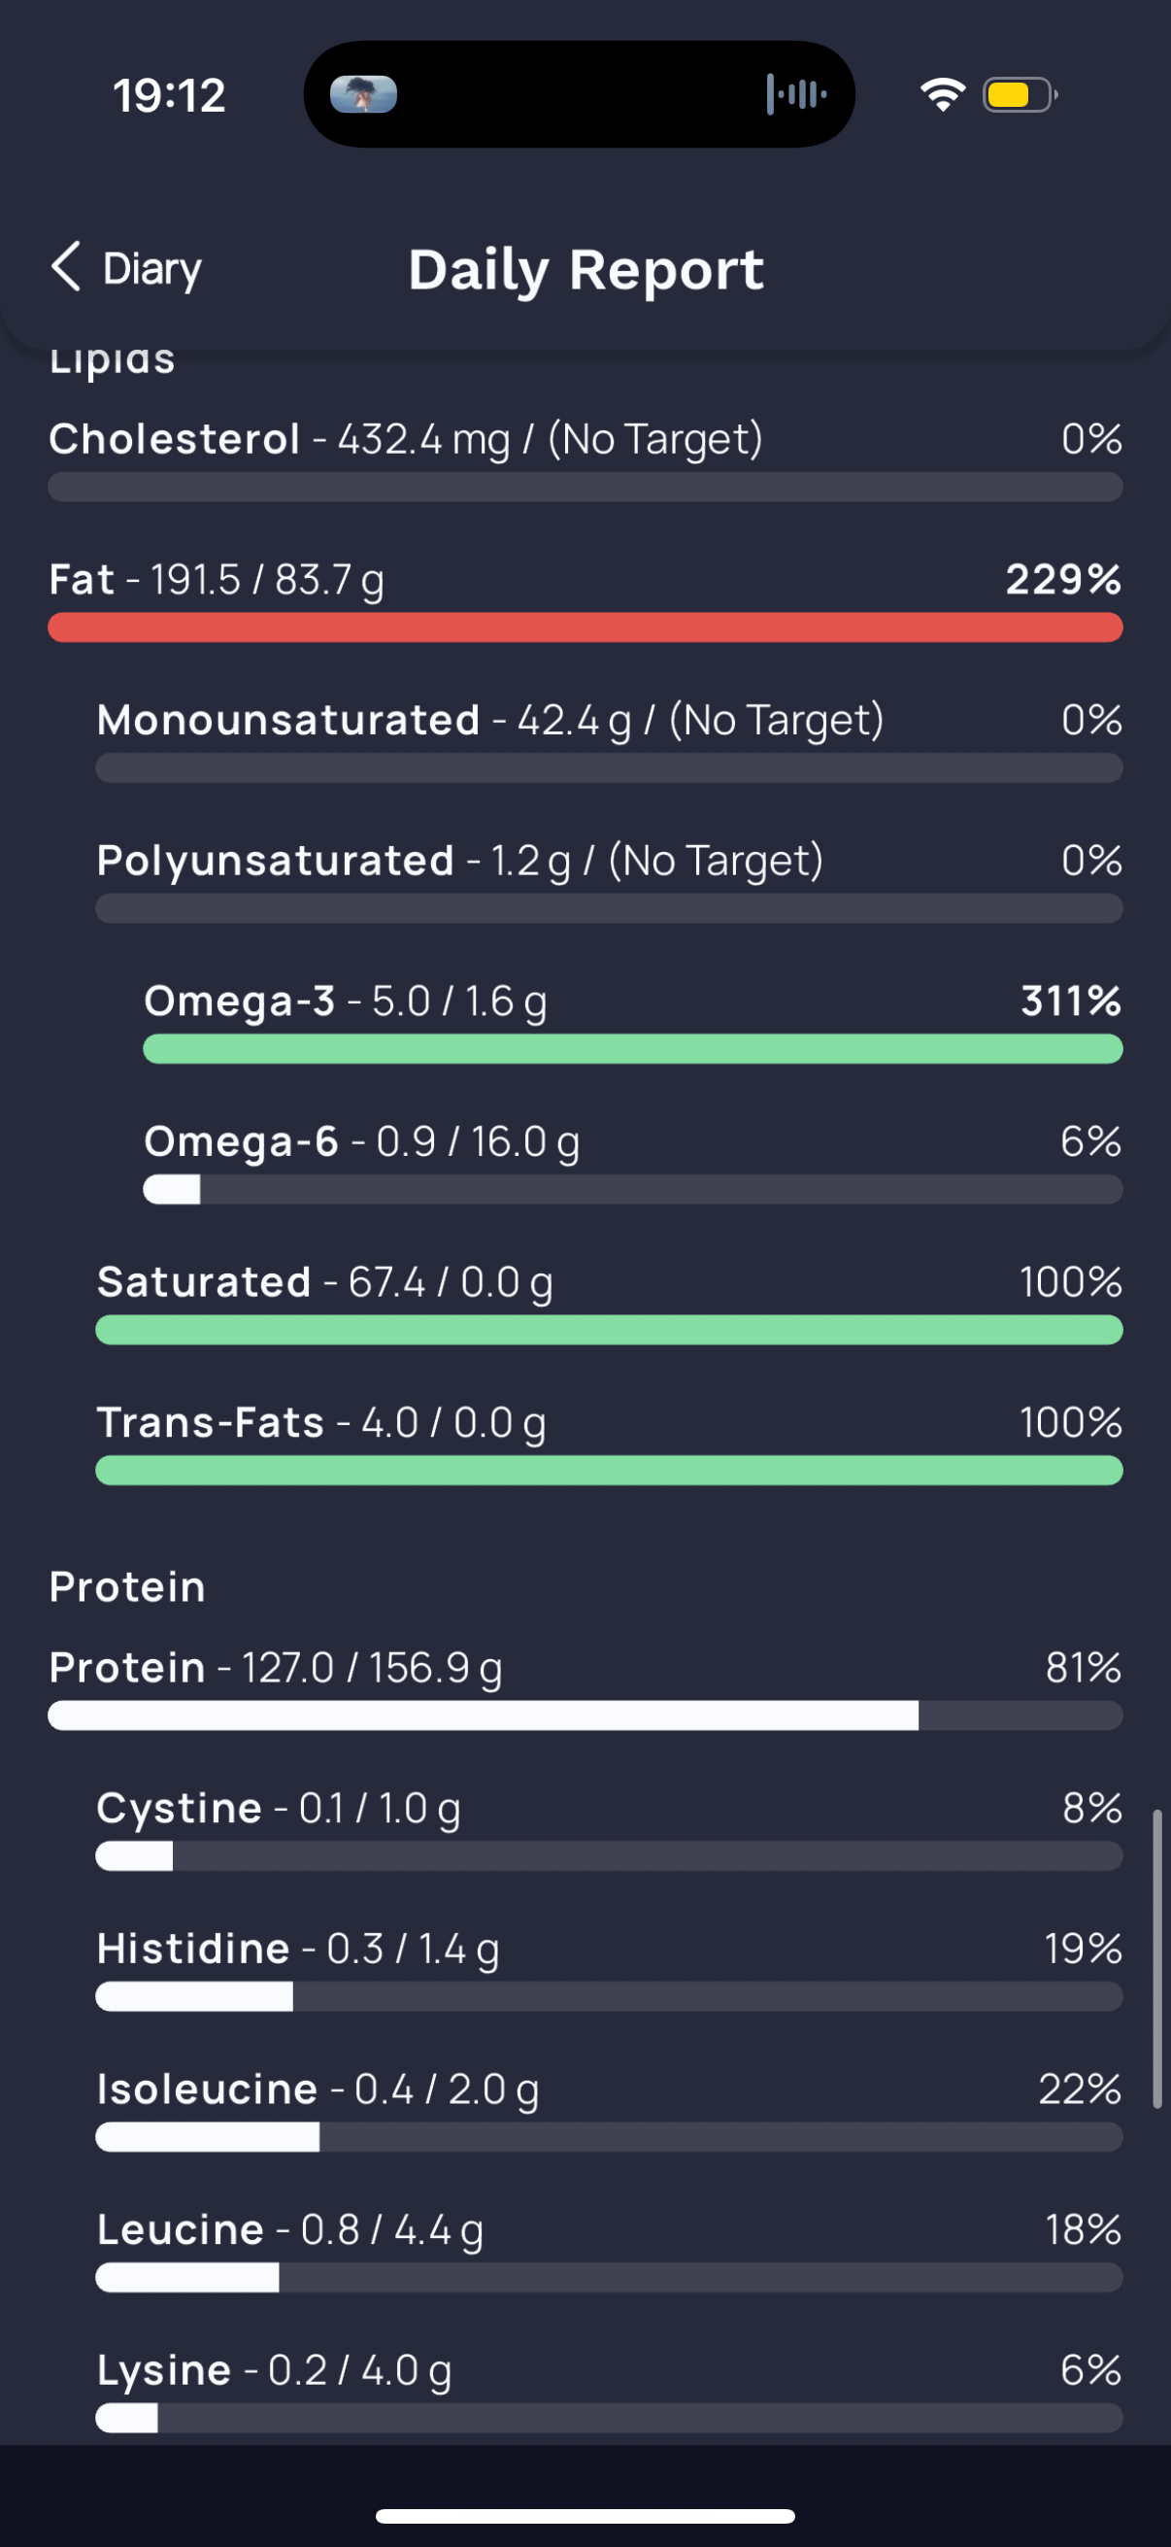Tap the red Fat progress bar
This screenshot has height=2547, width=1171.
pyautogui.click(x=585, y=628)
